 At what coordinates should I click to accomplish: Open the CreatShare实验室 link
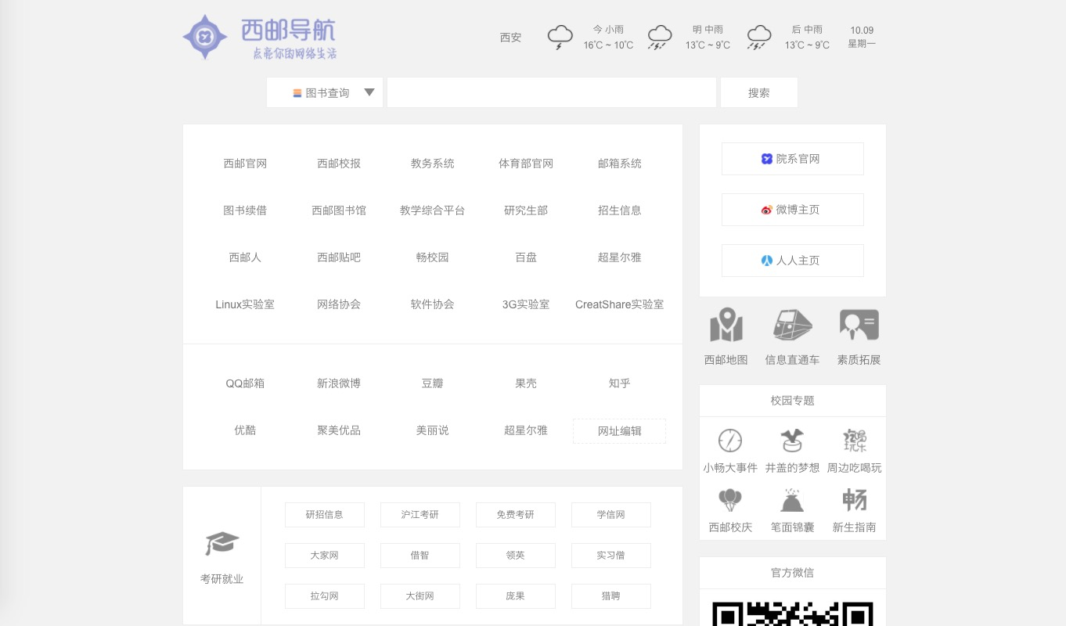(620, 304)
